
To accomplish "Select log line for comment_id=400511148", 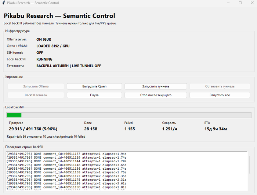I will [66, 165].
